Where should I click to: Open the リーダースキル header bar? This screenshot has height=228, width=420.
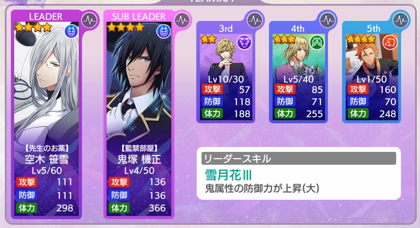[x=299, y=158]
